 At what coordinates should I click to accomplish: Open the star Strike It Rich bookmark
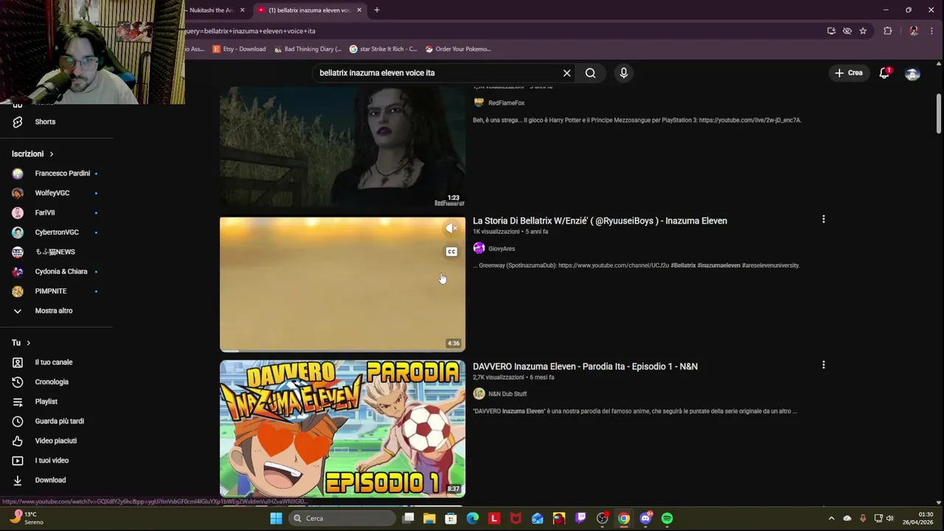pos(383,49)
